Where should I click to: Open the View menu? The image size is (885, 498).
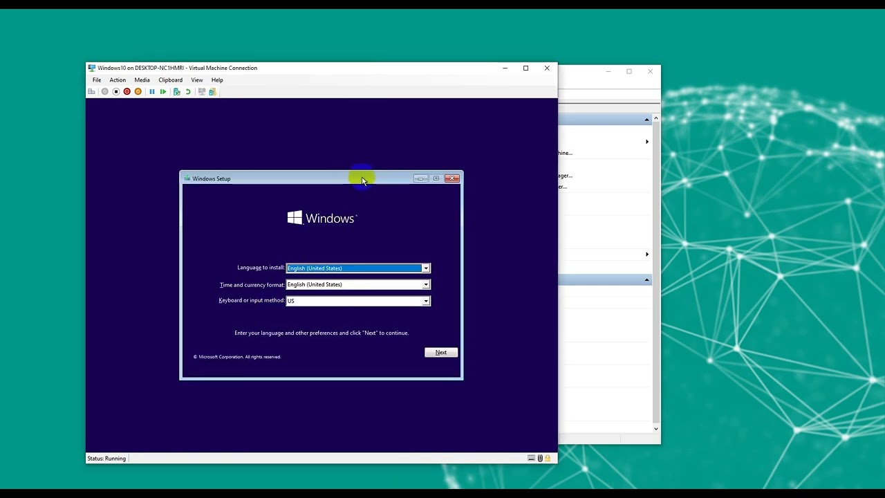pos(197,80)
